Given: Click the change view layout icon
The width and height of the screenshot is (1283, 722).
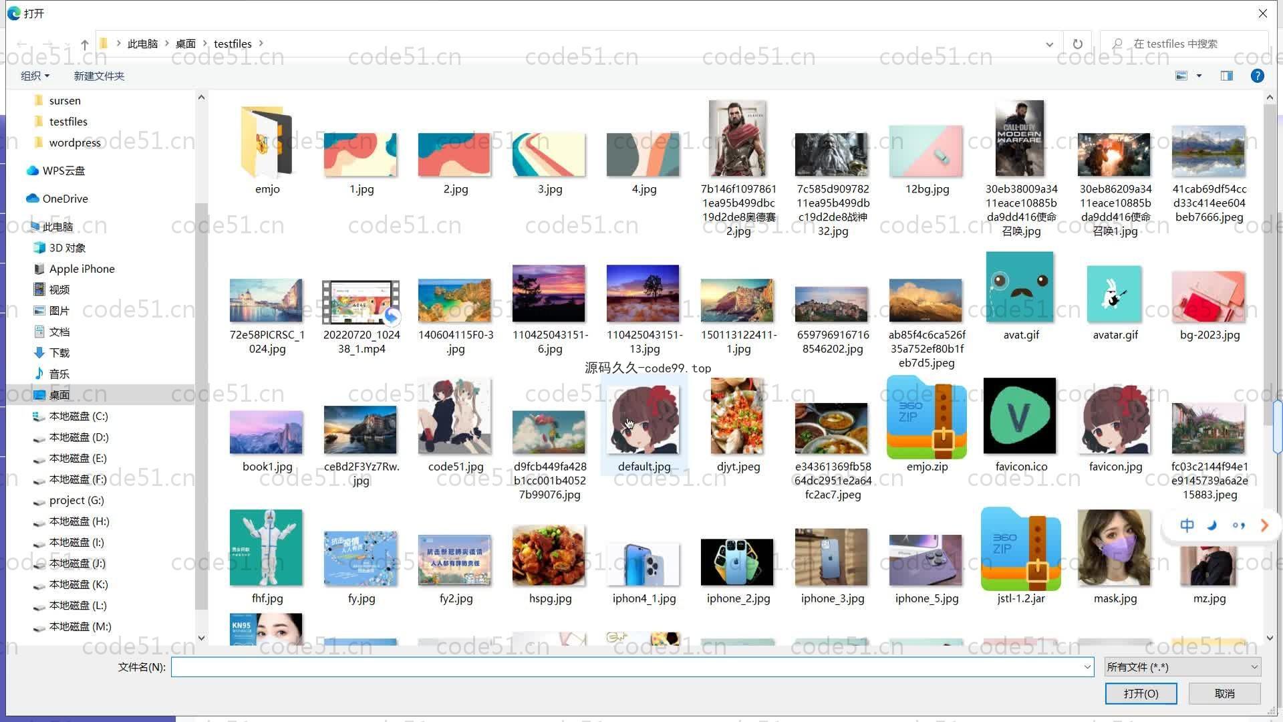Looking at the screenshot, I should click(1181, 76).
